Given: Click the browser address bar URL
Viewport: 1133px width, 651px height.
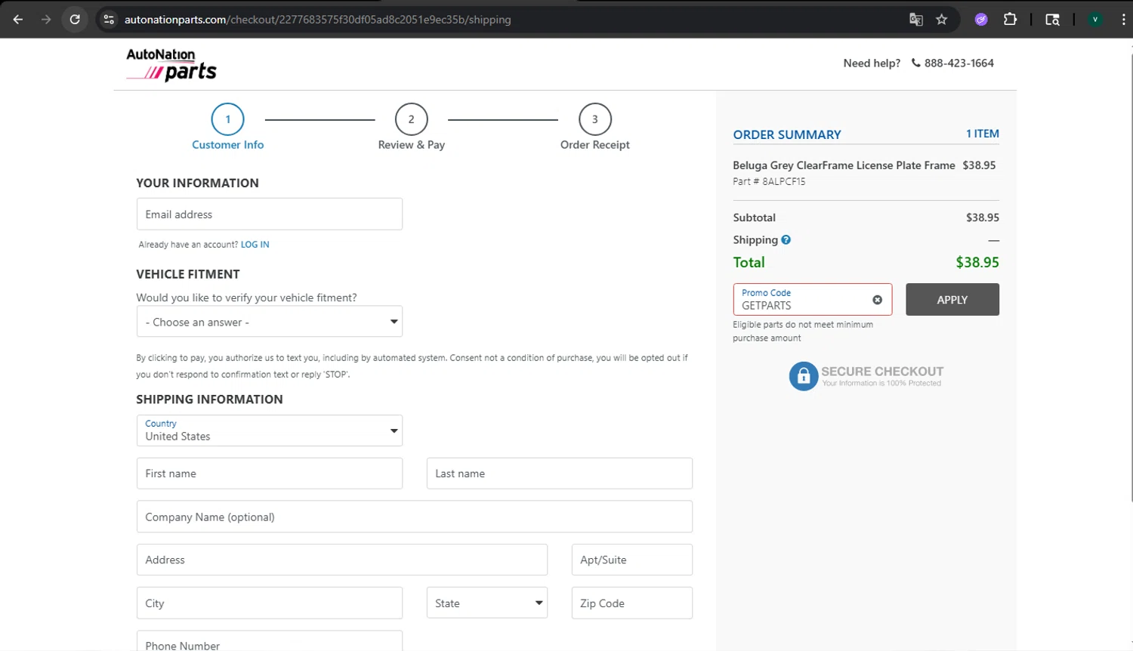Looking at the screenshot, I should 318,20.
